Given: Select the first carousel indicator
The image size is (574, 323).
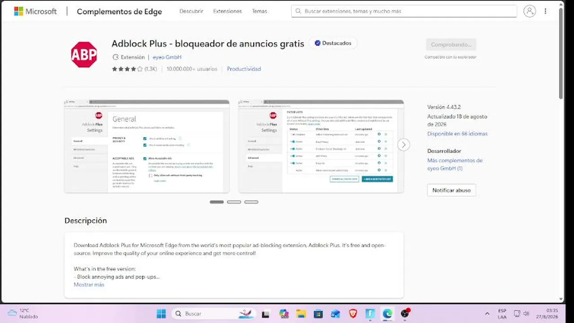Looking at the screenshot, I should coord(216,202).
